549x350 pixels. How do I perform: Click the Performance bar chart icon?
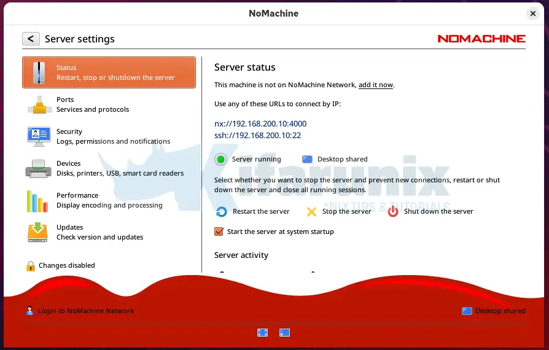(x=37, y=201)
